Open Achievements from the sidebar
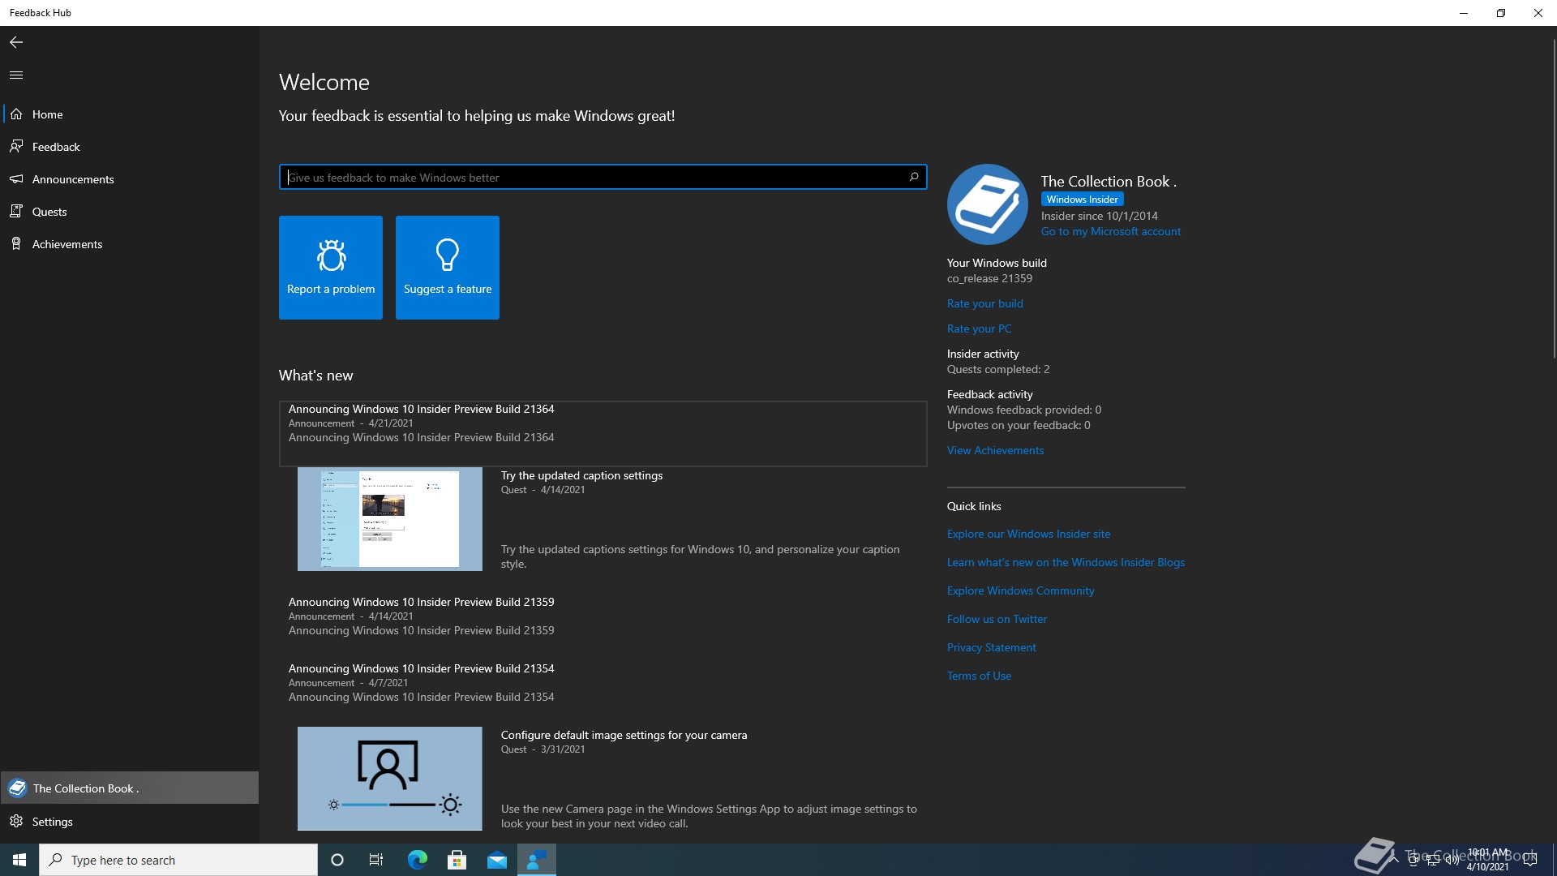The width and height of the screenshot is (1557, 876). pos(130,244)
